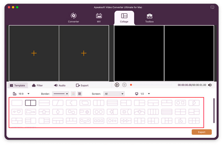
Task: Pick the three vertical columns template
Action: [99, 103]
